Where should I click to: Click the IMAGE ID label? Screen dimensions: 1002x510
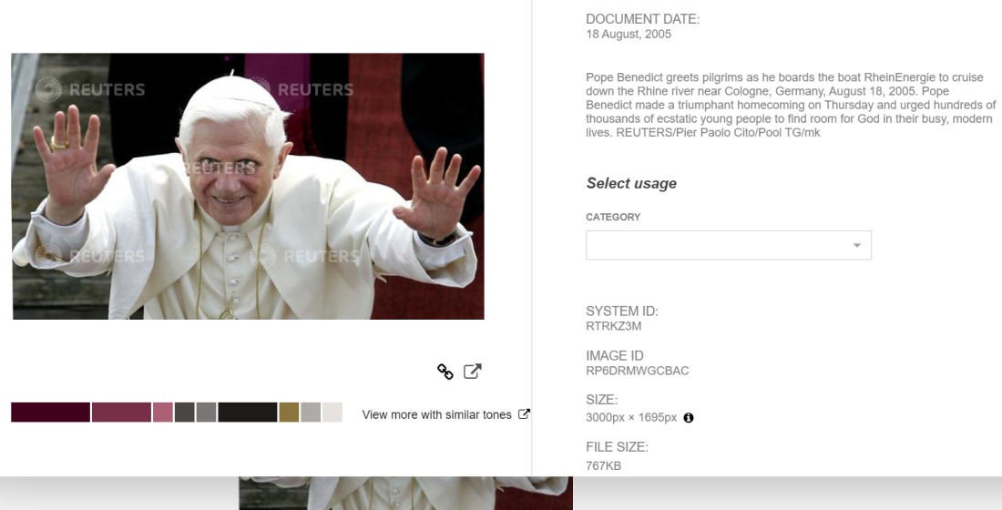pos(615,356)
